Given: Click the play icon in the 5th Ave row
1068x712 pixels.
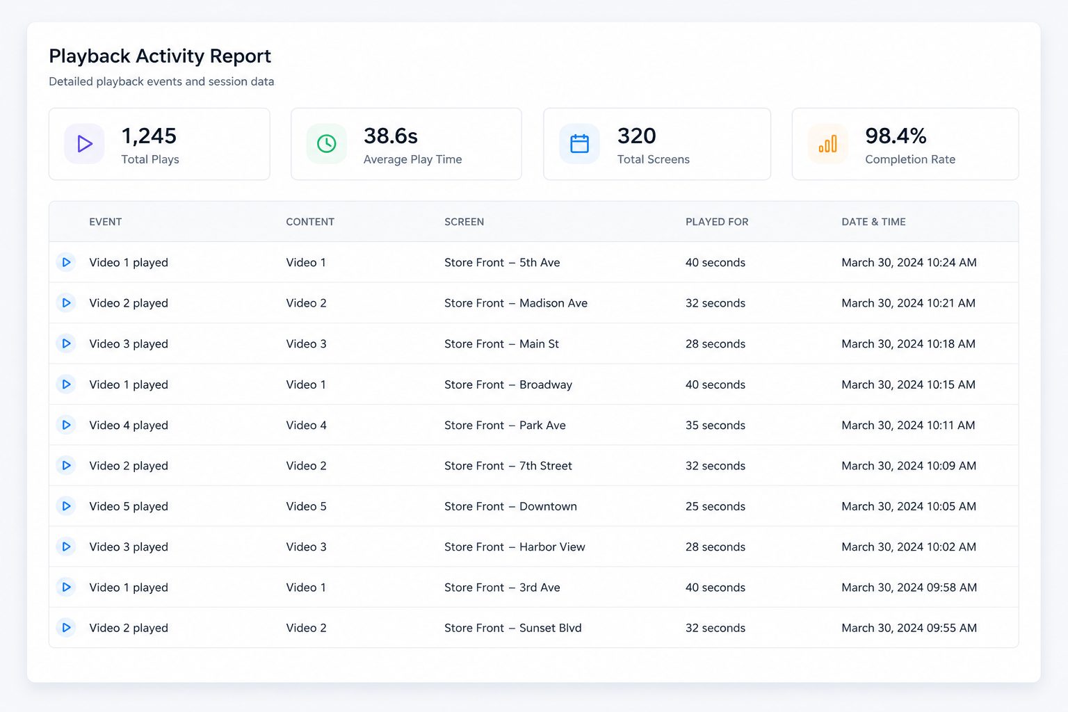Looking at the screenshot, I should point(66,262).
